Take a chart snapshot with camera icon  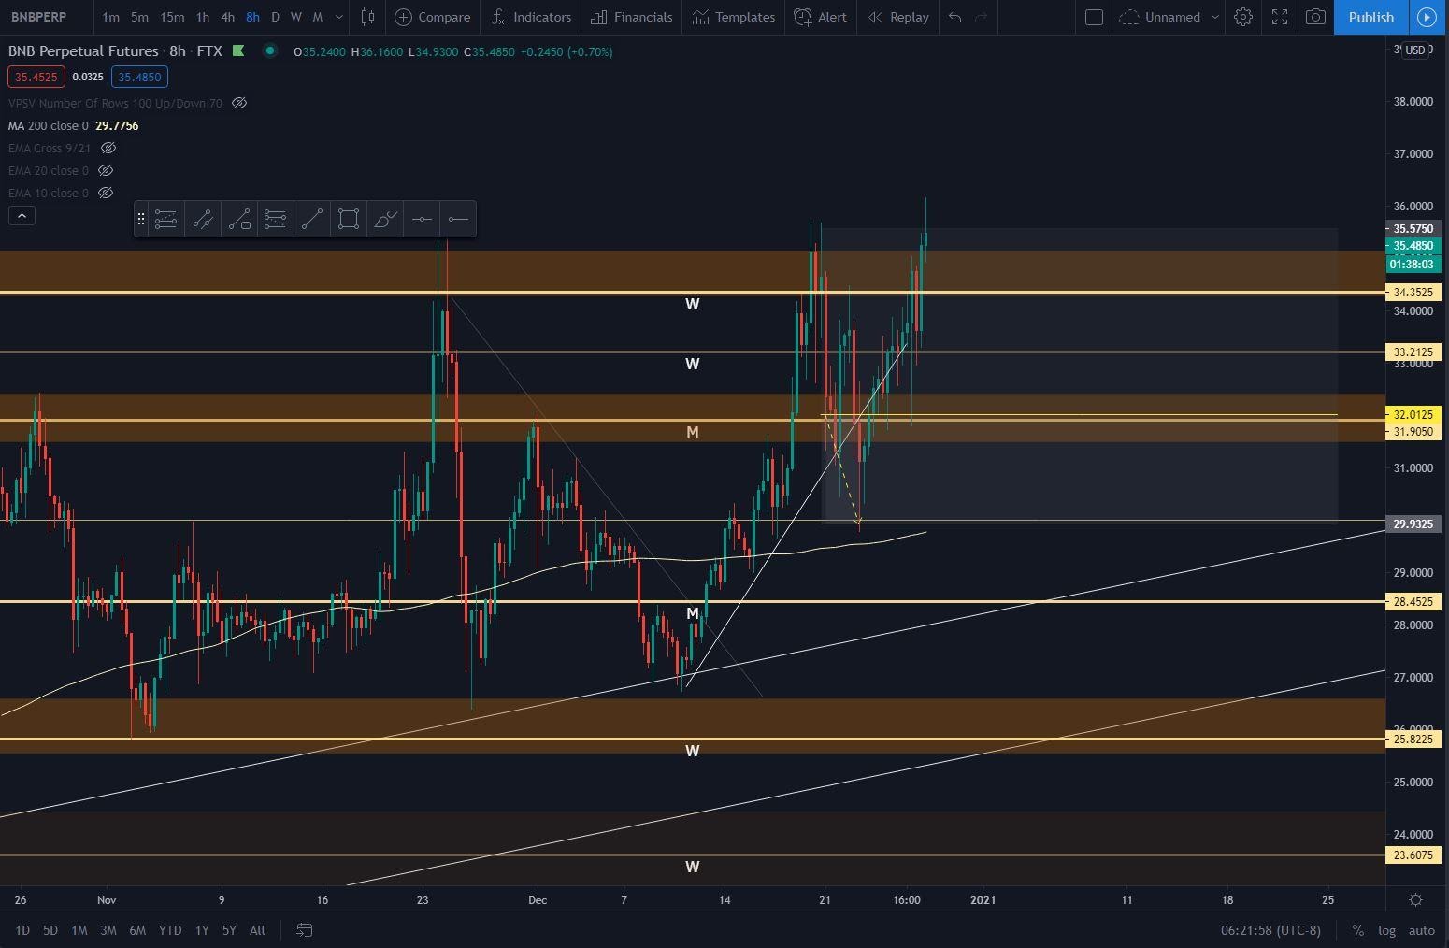pyautogui.click(x=1315, y=17)
